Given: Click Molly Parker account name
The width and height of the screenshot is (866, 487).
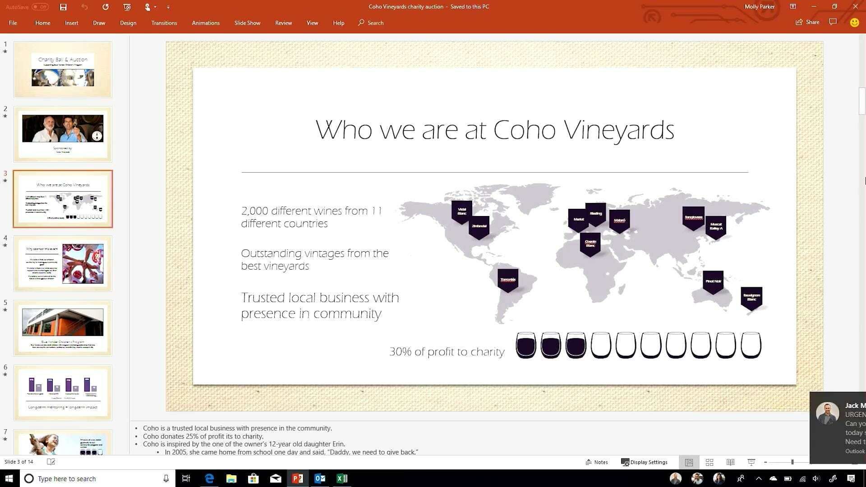Looking at the screenshot, I should [x=759, y=7].
